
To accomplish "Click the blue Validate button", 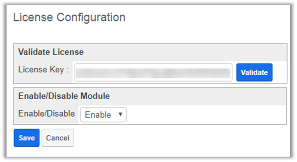I will point(254,72).
